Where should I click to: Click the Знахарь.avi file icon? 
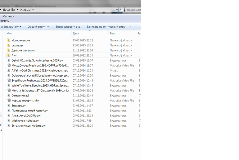(9, 106)
